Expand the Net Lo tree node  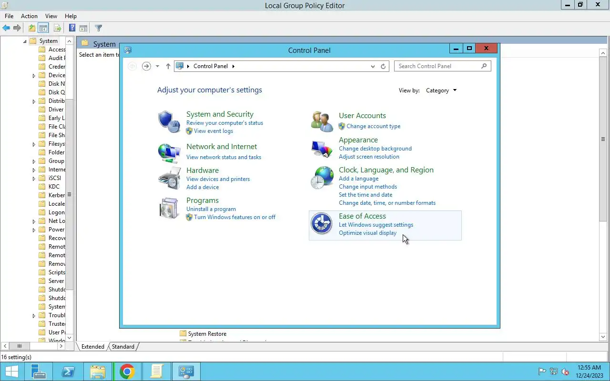(x=34, y=221)
